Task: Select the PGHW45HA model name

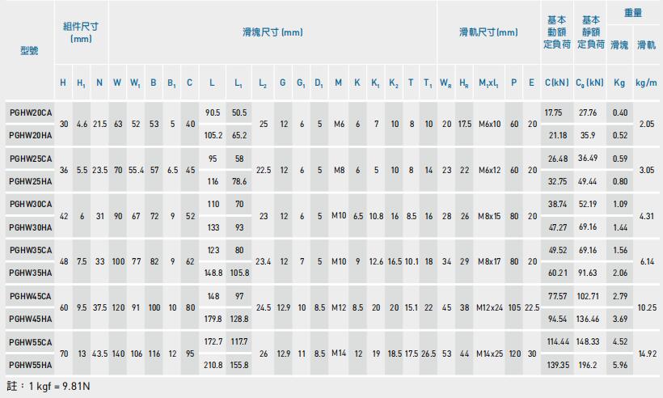Action: coord(30,319)
